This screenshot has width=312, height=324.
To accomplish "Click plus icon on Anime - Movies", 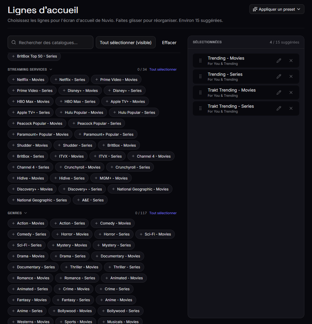I will [101, 300].
